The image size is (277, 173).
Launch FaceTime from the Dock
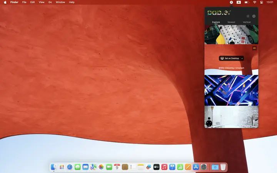[109, 167]
